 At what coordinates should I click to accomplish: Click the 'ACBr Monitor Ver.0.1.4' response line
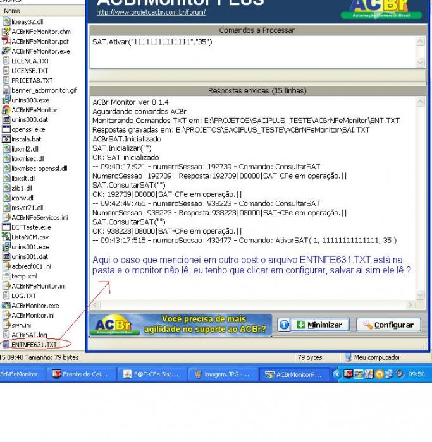point(130,102)
